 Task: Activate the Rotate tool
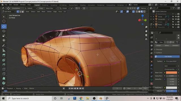pyautogui.click(x=4, y=31)
